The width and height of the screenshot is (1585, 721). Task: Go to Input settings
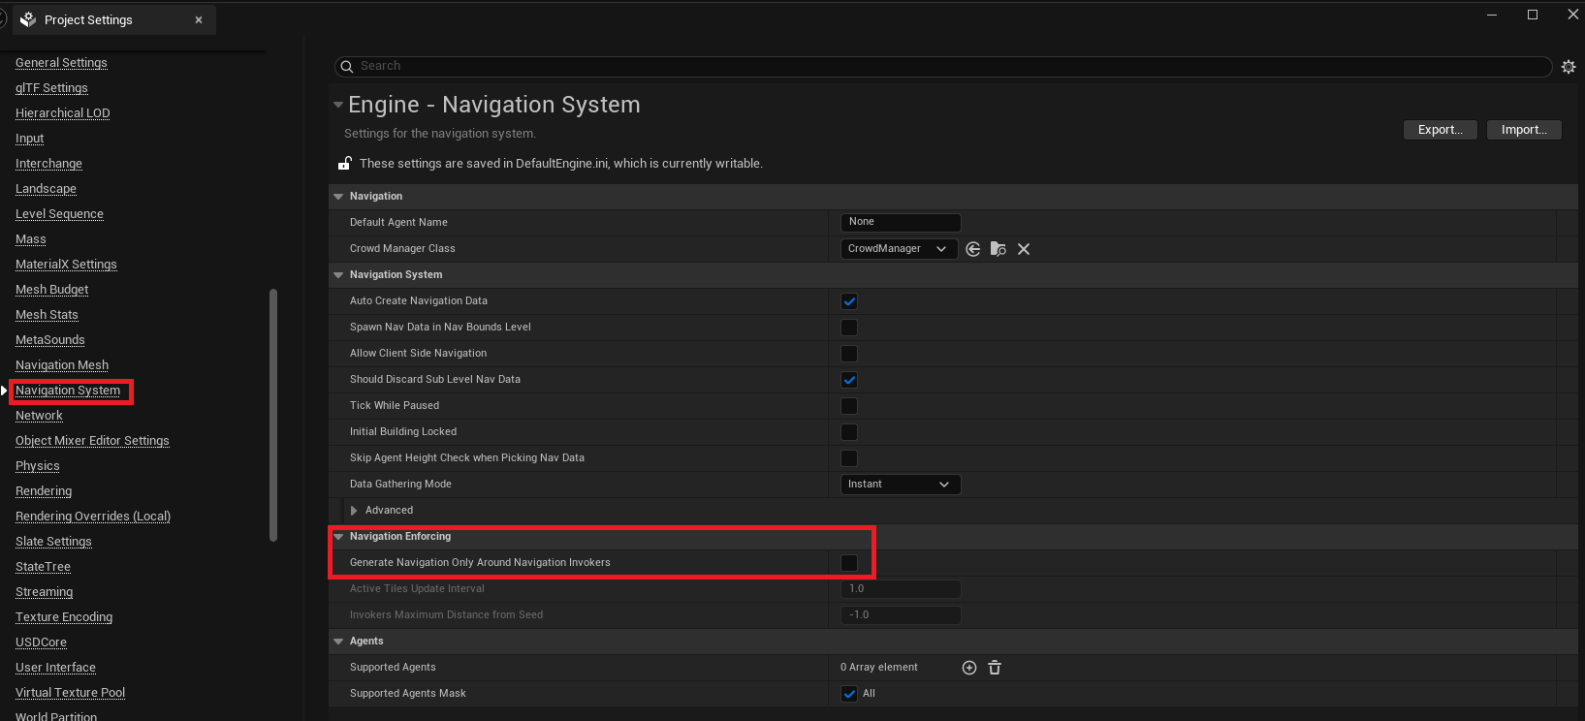29,139
